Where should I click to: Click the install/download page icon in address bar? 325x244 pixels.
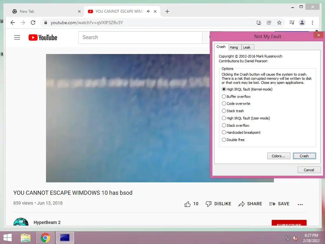coord(259,23)
